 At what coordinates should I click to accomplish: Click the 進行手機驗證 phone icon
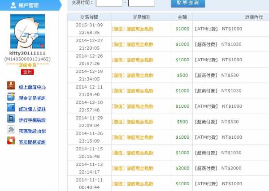(x=11, y=119)
